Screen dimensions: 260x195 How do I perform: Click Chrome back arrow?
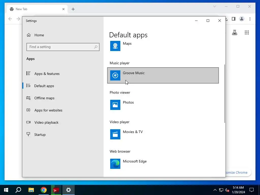click(10, 19)
